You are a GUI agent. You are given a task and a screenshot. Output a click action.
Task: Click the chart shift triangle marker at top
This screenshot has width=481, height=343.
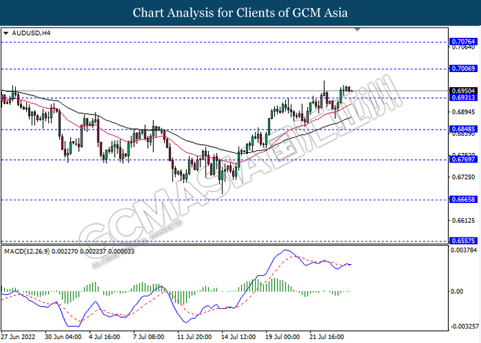357,29
